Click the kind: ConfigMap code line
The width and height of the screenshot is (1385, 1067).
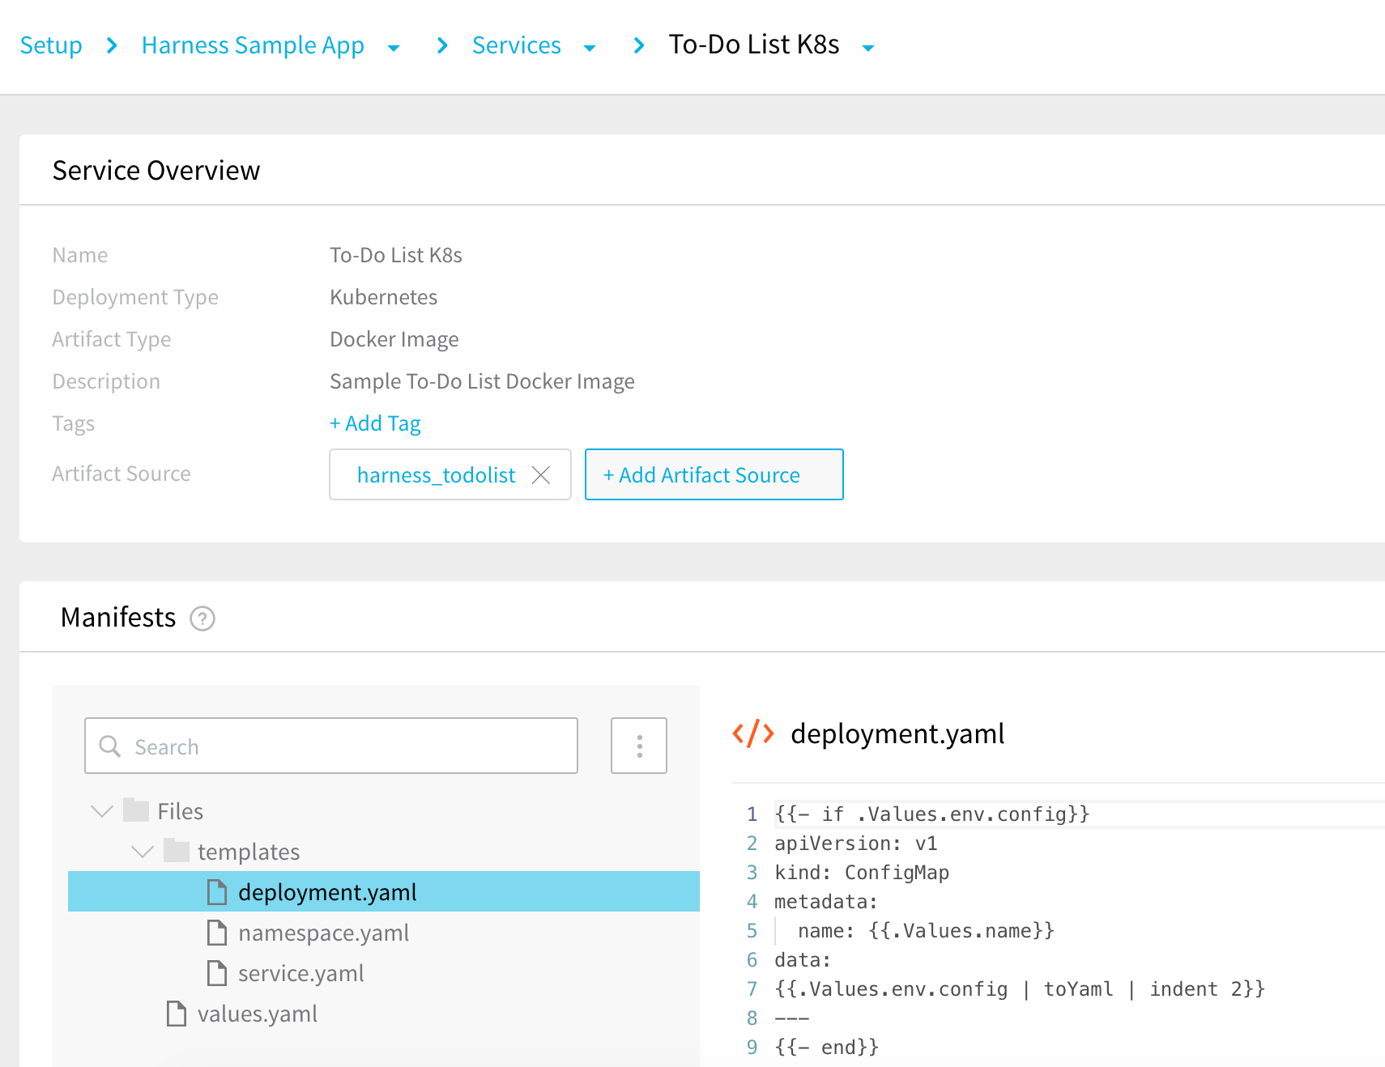point(862,873)
